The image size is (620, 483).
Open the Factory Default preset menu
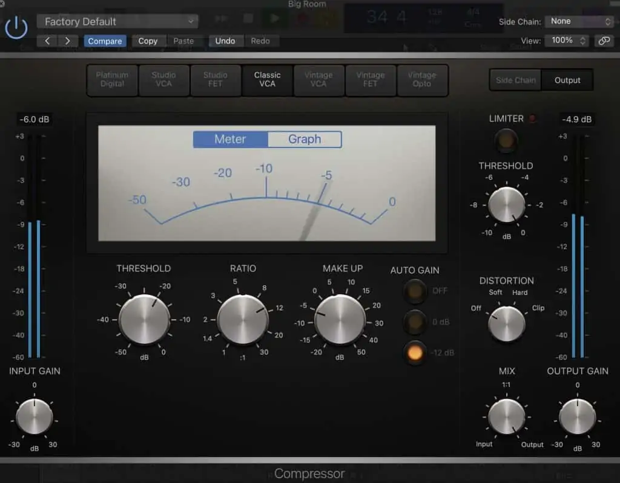pyautogui.click(x=117, y=21)
